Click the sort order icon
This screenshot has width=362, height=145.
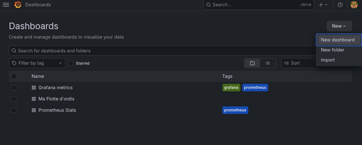coord(287,63)
